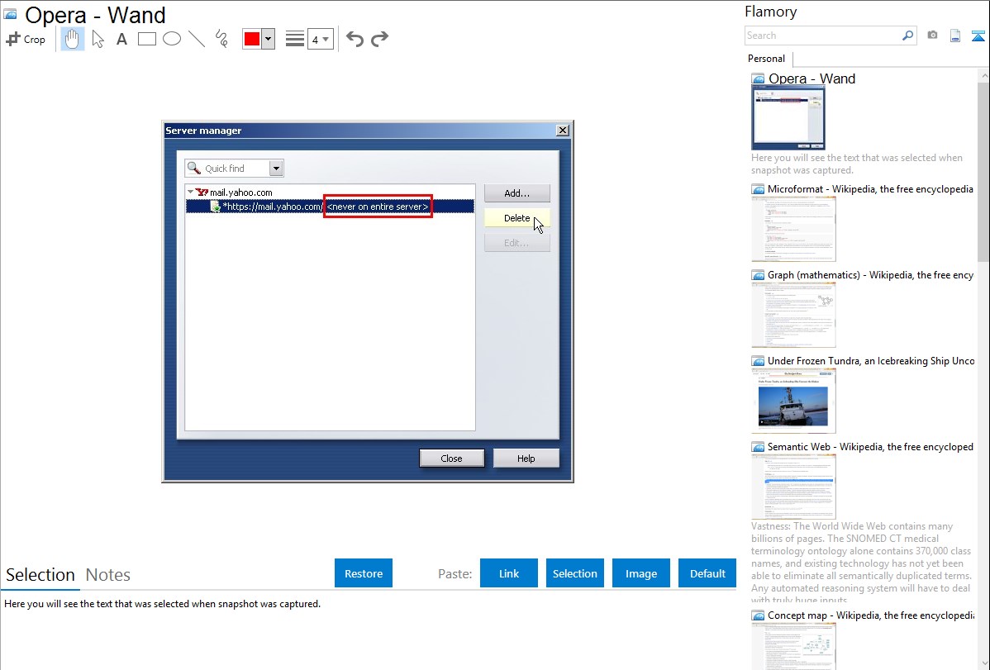Select the arrow pointer tool
This screenshot has height=670, width=990.
pyautogui.click(x=98, y=39)
